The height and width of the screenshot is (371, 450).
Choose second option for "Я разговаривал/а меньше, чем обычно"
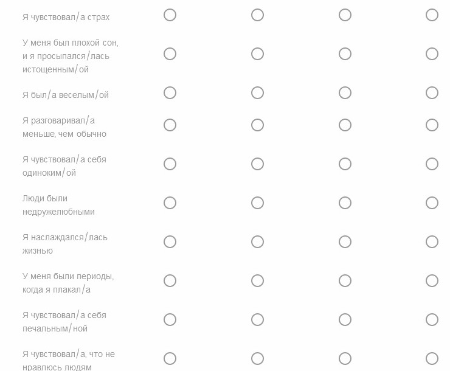(258, 125)
